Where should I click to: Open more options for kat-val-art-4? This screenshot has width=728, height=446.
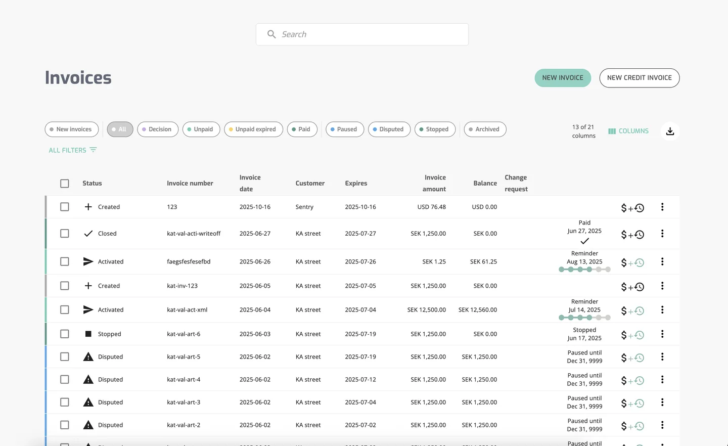(x=662, y=379)
